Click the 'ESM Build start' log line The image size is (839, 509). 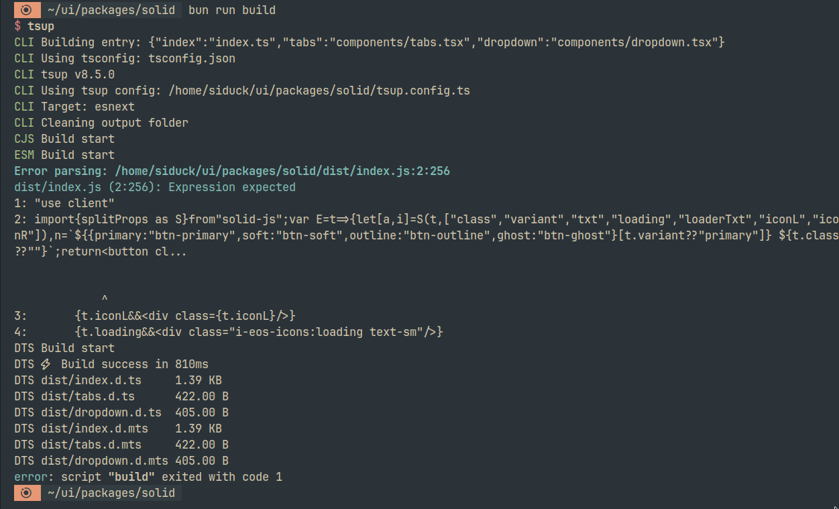click(x=64, y=155)
